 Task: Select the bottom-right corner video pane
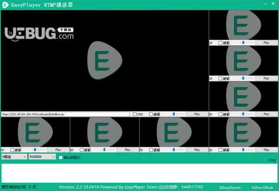point(243,132)
